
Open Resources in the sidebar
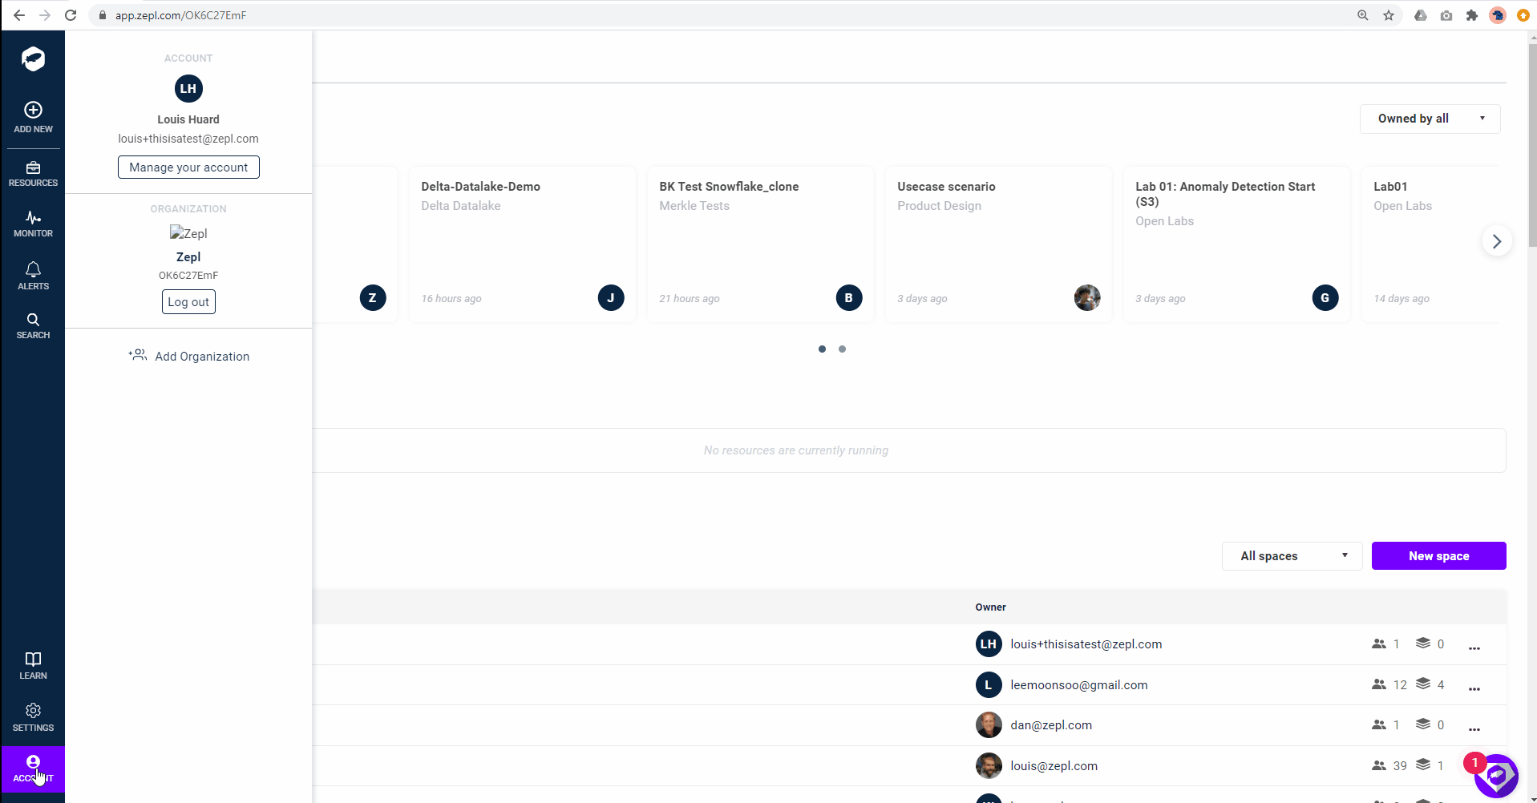[33, 174]
